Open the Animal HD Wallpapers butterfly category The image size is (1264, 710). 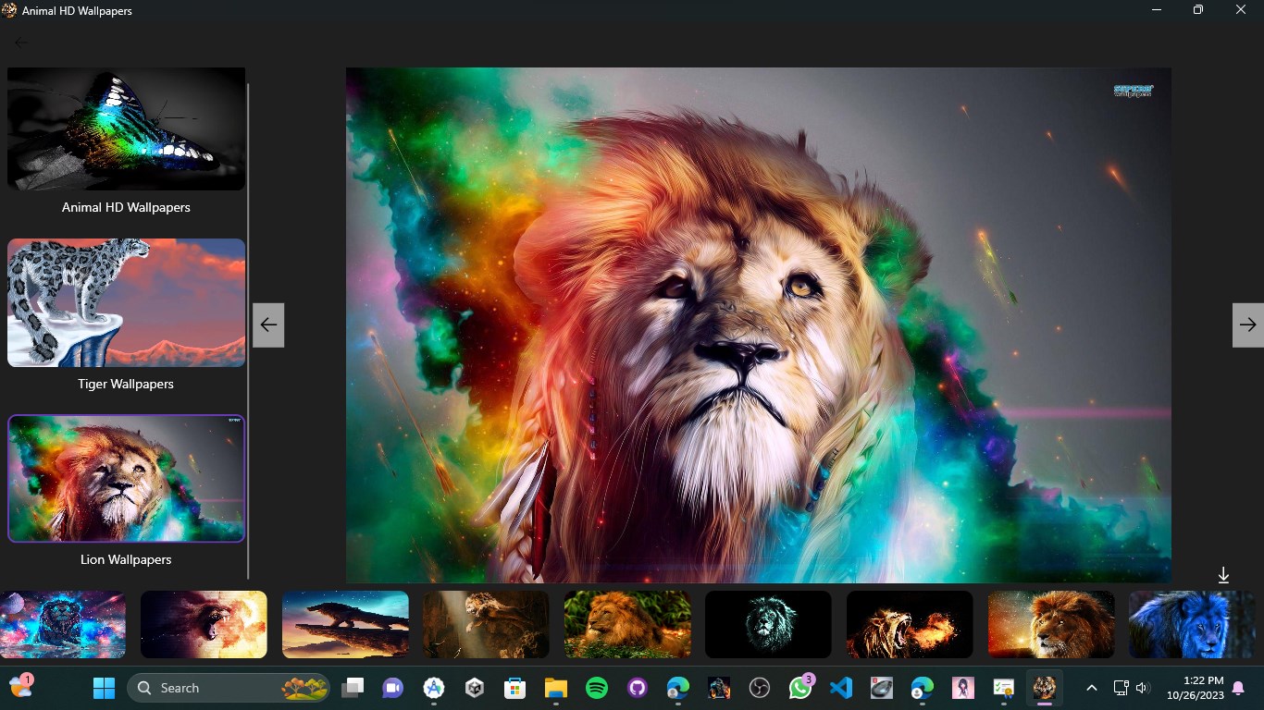(x=127, y=129)
